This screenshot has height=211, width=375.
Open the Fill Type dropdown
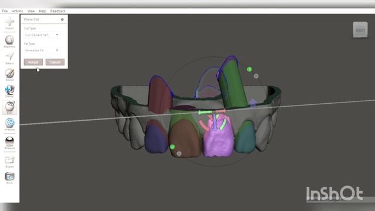[x=42, y=50]
